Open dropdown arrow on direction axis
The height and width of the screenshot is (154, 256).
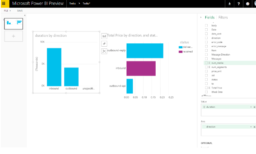pos(251,127)
